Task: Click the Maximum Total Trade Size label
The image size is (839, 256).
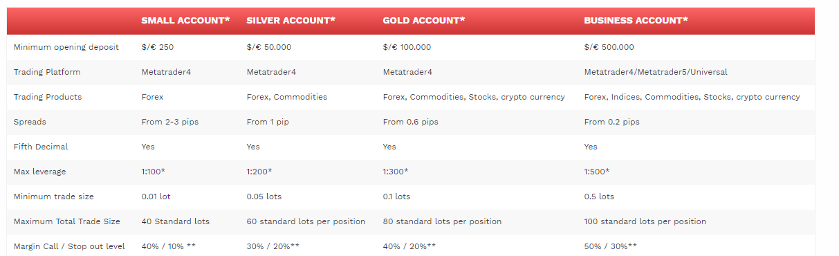Action: coord(67,221)
